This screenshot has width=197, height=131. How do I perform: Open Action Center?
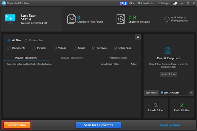pos(146,3)
